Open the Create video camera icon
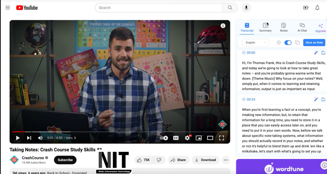 coord(306,8)
